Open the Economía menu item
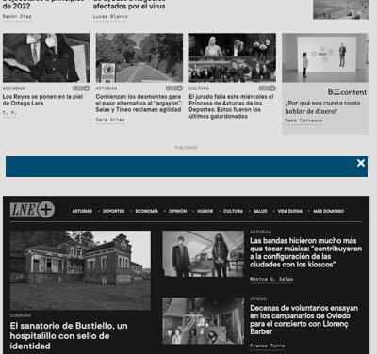 (147, 211)
